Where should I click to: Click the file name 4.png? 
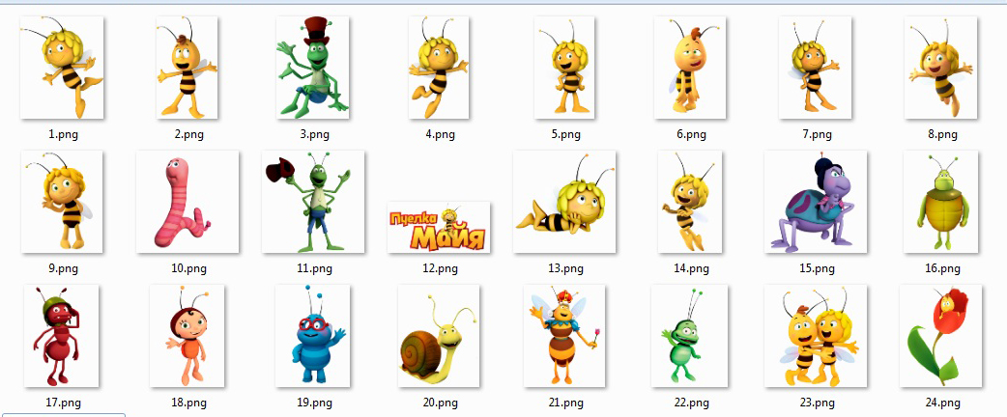coord(440,134)
